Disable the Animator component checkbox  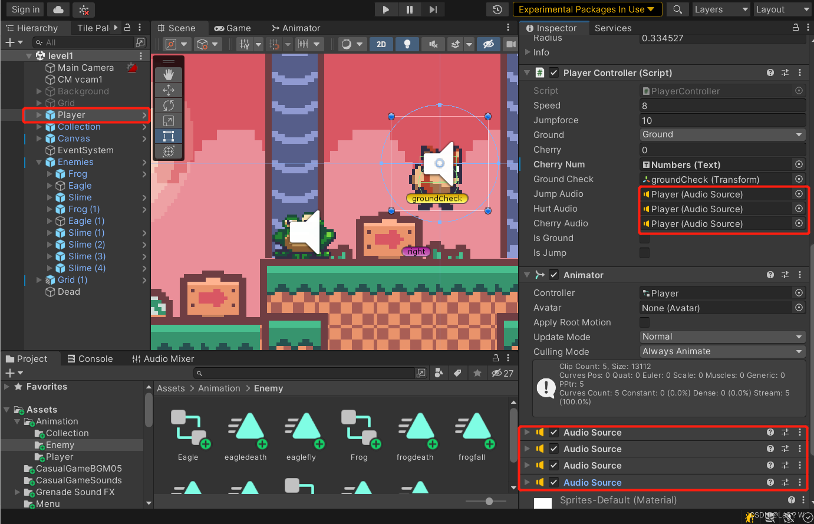pos(553,275)
